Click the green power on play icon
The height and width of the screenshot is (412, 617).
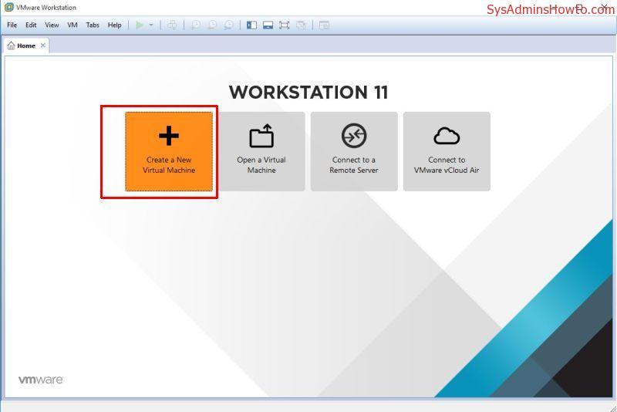coord(140,25)
